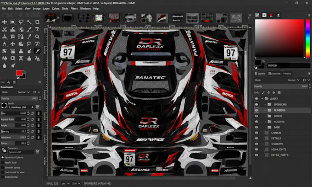
Task: Click the Dynamics Off field
Action: tap(21, 152)
